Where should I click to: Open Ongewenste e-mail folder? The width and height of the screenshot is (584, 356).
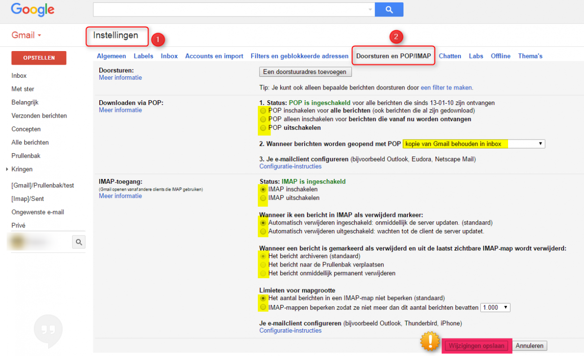click(38, 213)
